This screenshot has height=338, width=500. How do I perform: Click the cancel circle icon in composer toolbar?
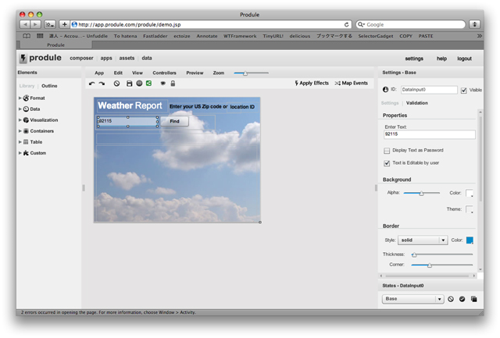(x=116, y=84)
